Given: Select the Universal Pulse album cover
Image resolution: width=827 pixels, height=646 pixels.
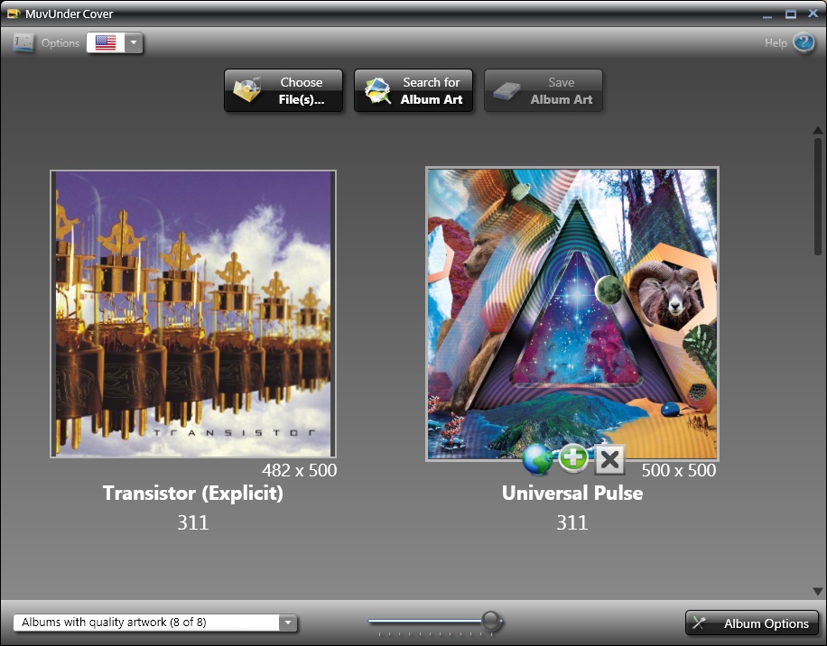Looking at the screenshot, I should (x=572, y=314).
